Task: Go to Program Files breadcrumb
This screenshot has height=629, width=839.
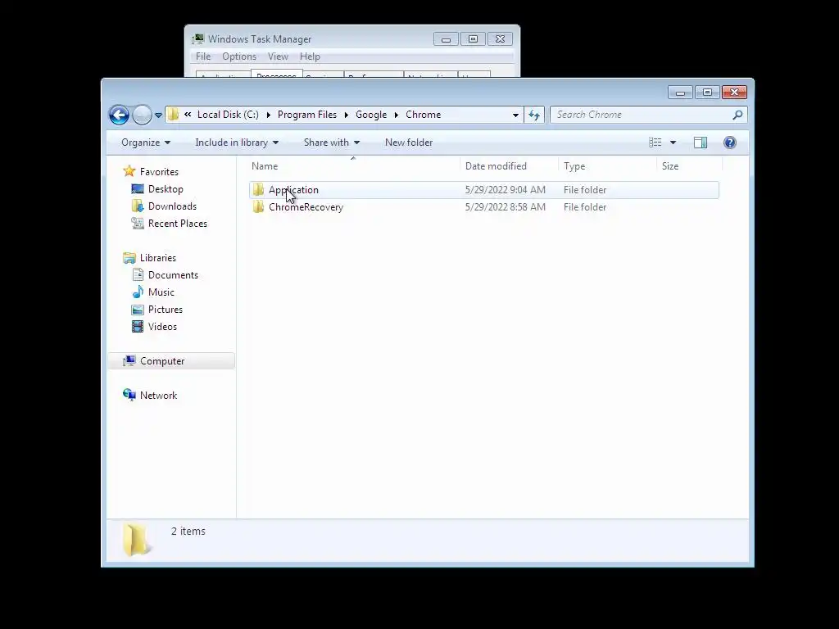Action: click(x=307, y=115)
